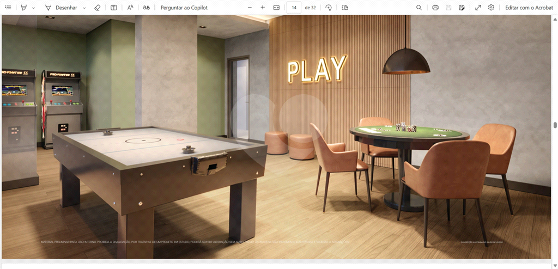Zoom in with the plus button
Image resolution: width=558 pixels, height=269 pixels.
click(x=263, y=8)
